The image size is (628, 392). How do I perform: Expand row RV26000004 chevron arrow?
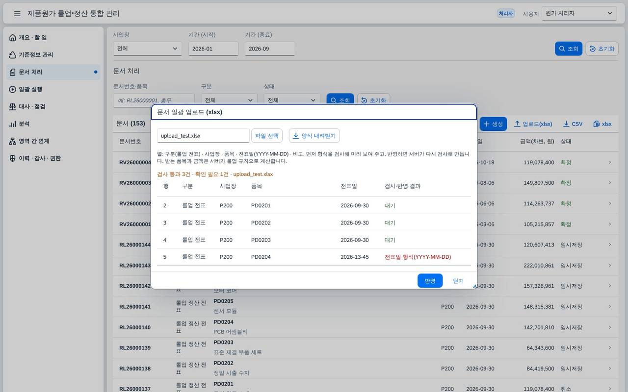pyautogui.click(x=610, y=162)
